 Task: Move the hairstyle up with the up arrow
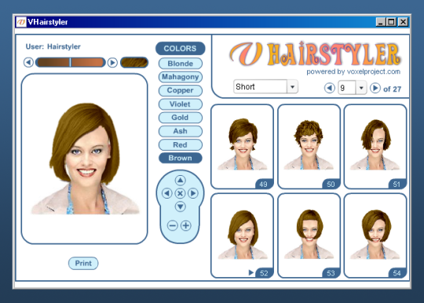[x=180, y=180]
